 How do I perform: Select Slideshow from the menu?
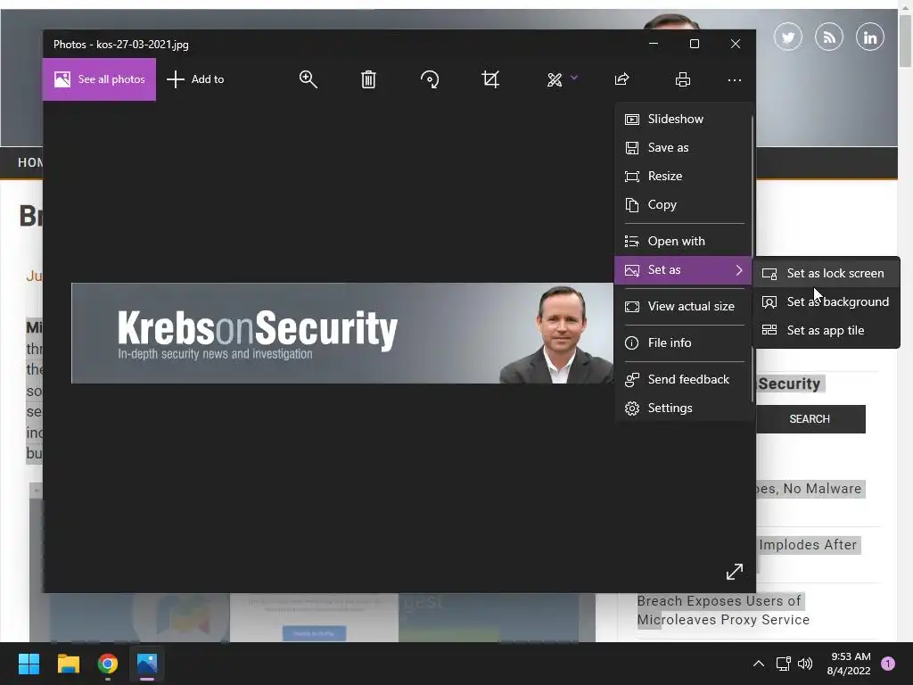(683, 119)
